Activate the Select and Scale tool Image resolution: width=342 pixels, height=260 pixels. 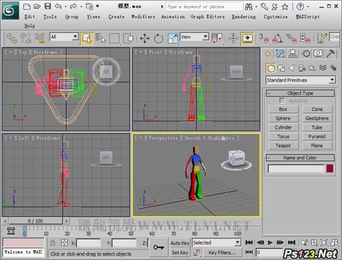173,39
